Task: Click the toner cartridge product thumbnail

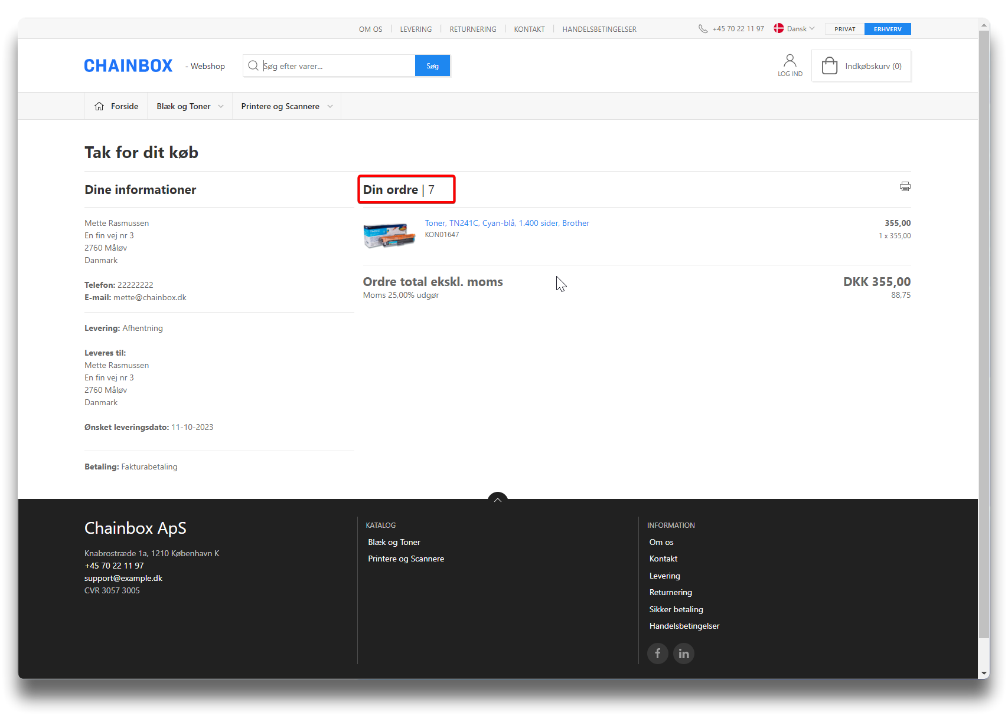Action: 389,235
